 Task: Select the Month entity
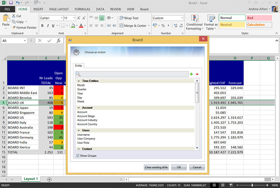point(81,85)
